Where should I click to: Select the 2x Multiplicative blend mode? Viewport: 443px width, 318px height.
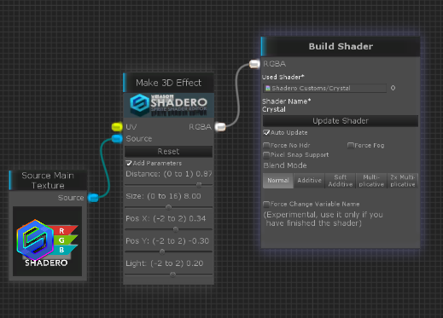tap(403, 181)
